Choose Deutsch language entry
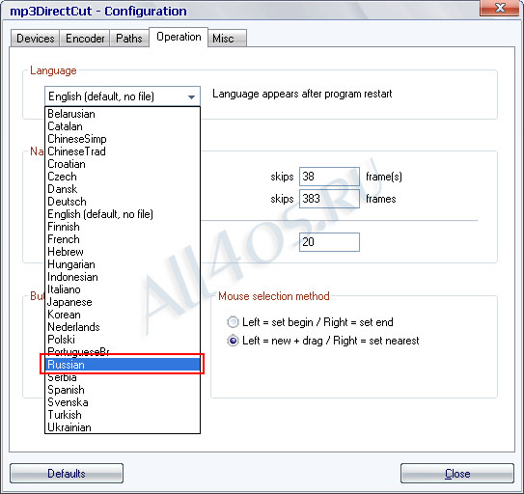Screen dimensions: 524x494 (x=123, y=202)
